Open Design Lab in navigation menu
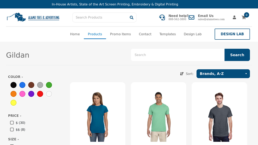This screenshot has width=258, height=145. [193, 34]
